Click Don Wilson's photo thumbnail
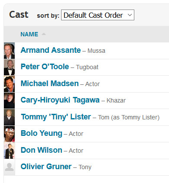The height and width of the screenshot is (183, 169). click(9, 151)
